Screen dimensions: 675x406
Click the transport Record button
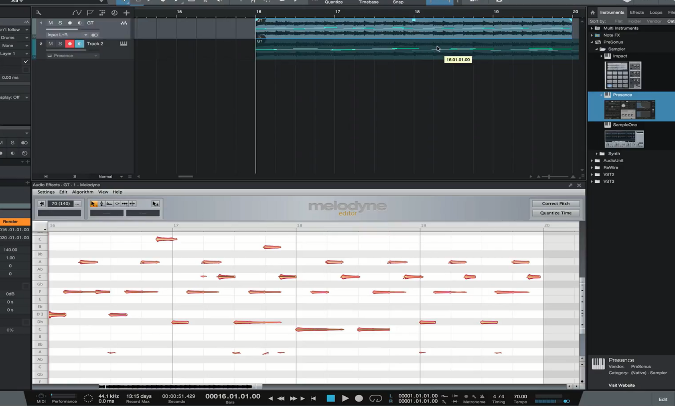pos(359,398)
